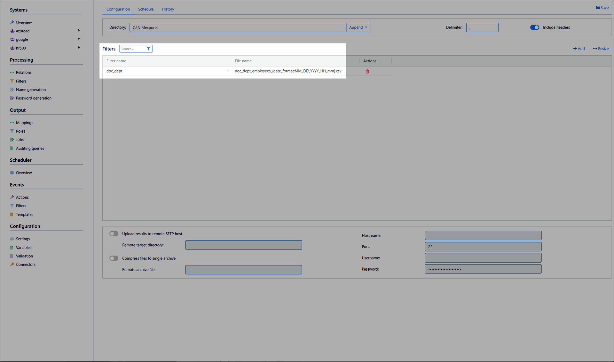Image resolution: width=614 pixels, height=362 pixels.
Task: Enable Upload results to remote SFTP host
Action: click(x=114, y=234)
